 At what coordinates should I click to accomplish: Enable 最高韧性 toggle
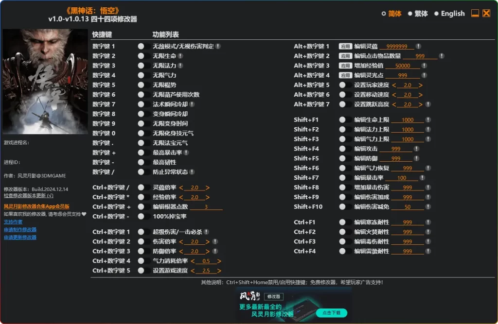143,162
